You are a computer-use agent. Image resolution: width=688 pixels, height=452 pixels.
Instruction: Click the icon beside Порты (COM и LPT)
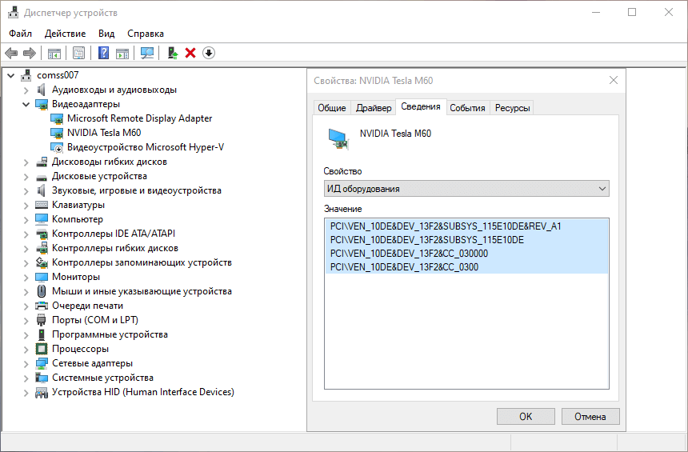tap(42, 320)
